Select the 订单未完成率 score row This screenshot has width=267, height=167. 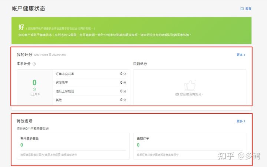pos(91,74)
